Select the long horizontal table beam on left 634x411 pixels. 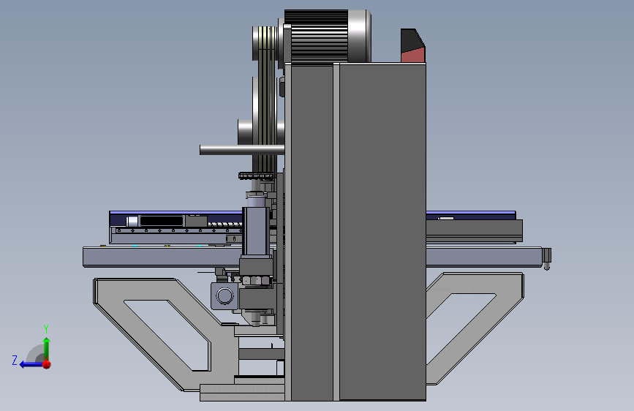pos(162,257)
